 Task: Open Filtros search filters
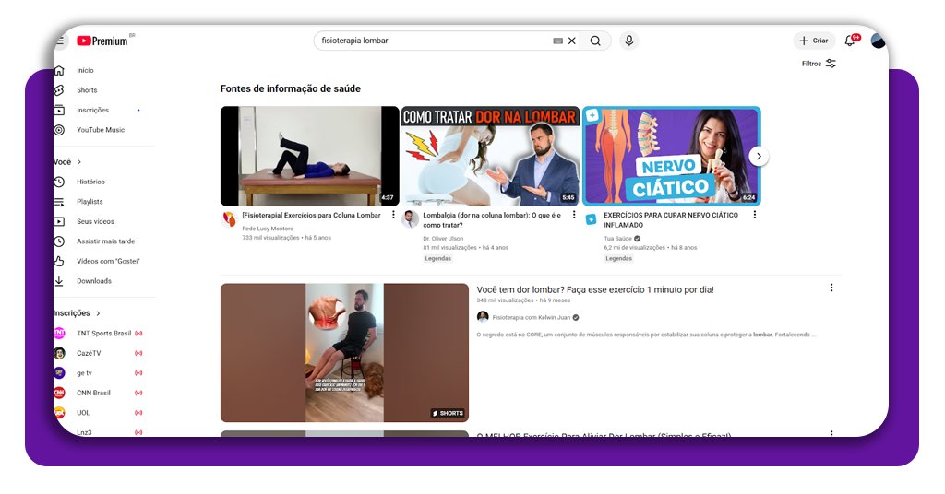pyautogui.click(x=819, y=64)
